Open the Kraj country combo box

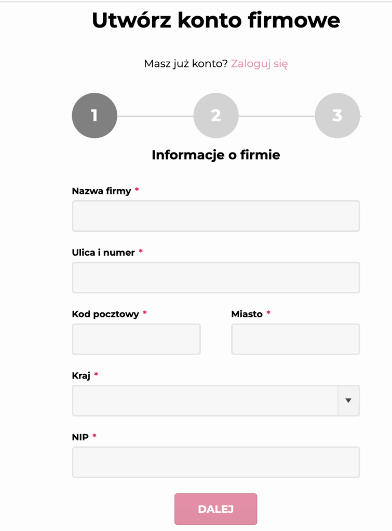205,400
